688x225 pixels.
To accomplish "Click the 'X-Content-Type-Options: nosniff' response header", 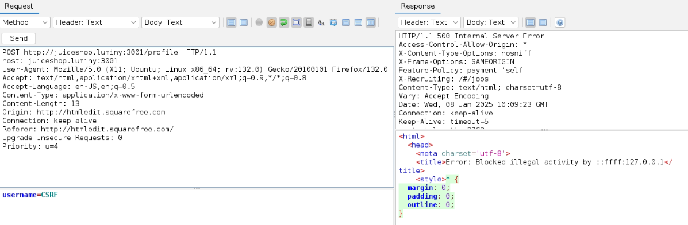I will (x=465, y=53).
